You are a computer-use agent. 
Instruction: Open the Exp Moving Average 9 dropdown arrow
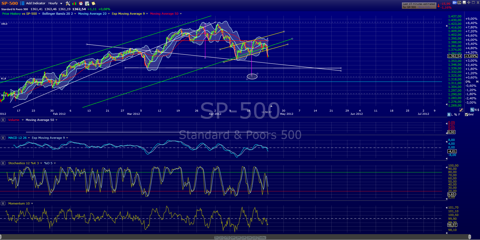(147, 14)
